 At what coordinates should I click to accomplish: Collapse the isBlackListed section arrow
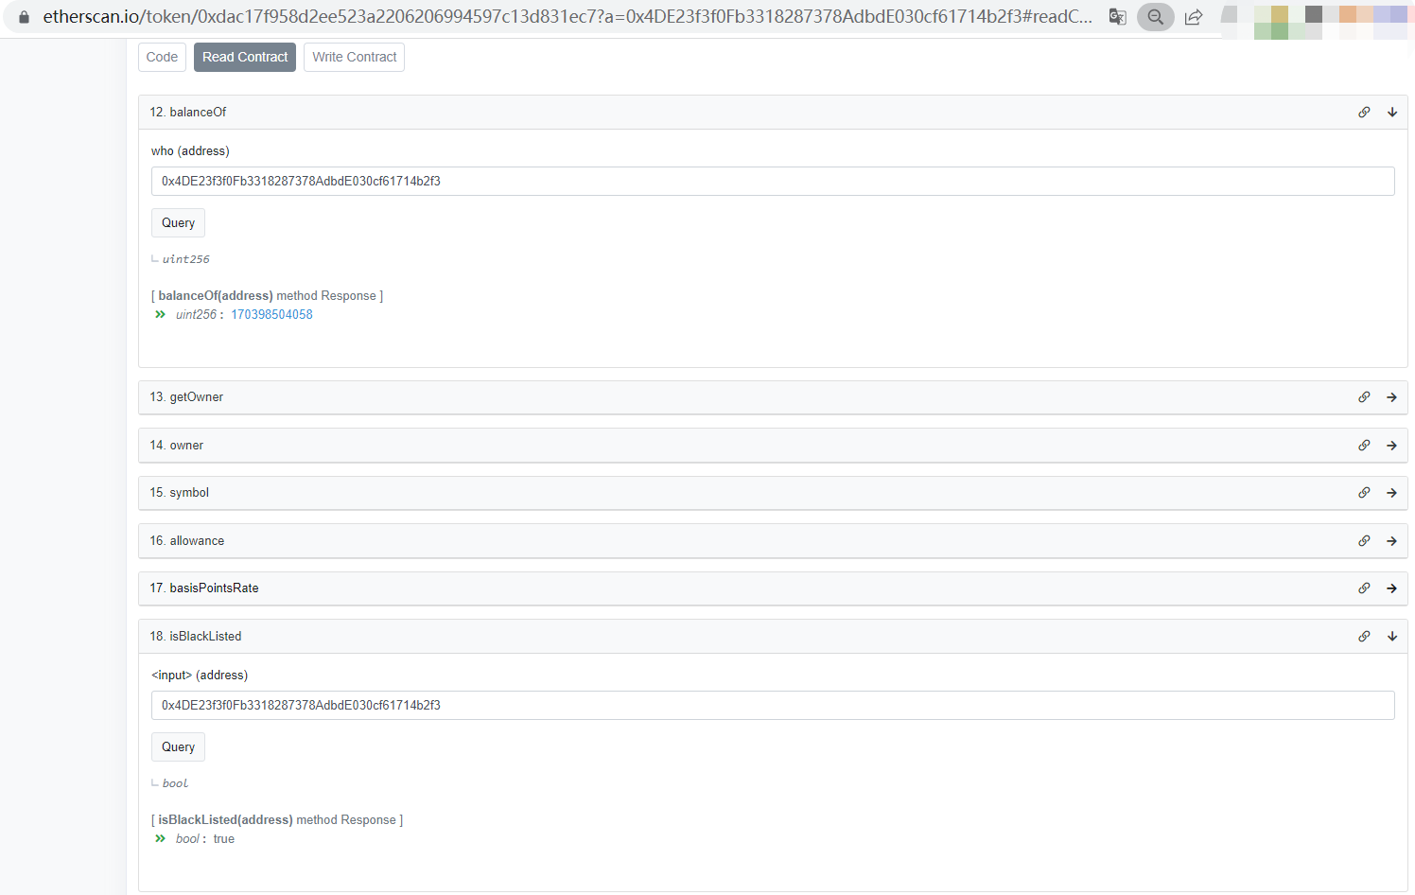tap(1392, 637)
